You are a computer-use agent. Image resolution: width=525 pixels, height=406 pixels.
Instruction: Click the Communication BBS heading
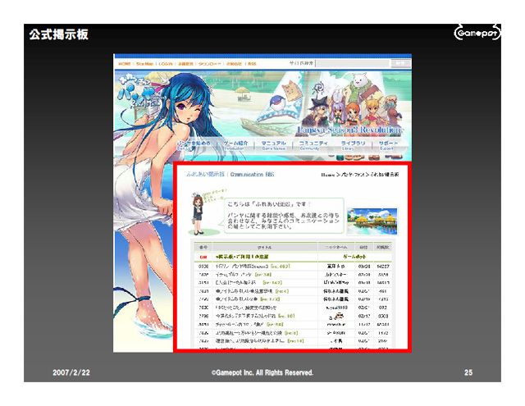[x=252, y=174]
